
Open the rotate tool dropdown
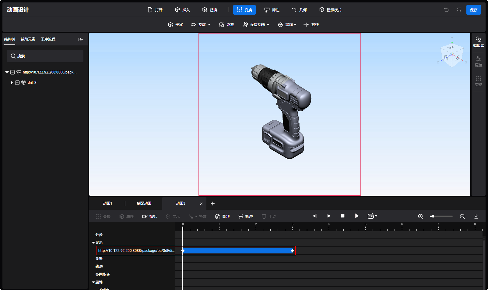[209, 25]
